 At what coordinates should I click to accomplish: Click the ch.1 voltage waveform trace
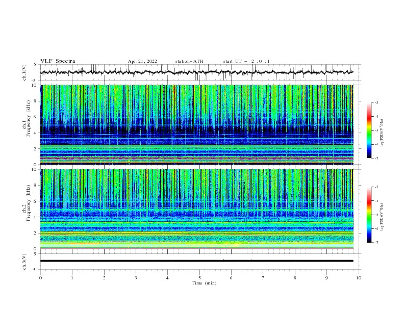(196, 72)
